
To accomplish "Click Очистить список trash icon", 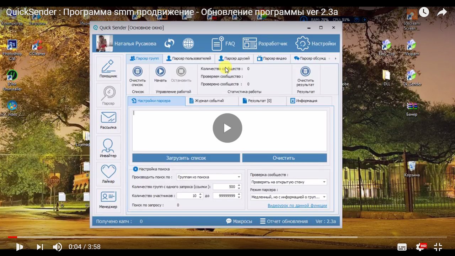I will click(x=137, y=71).
